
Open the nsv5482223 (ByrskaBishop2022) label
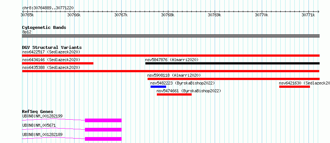(x=182, y=83)
